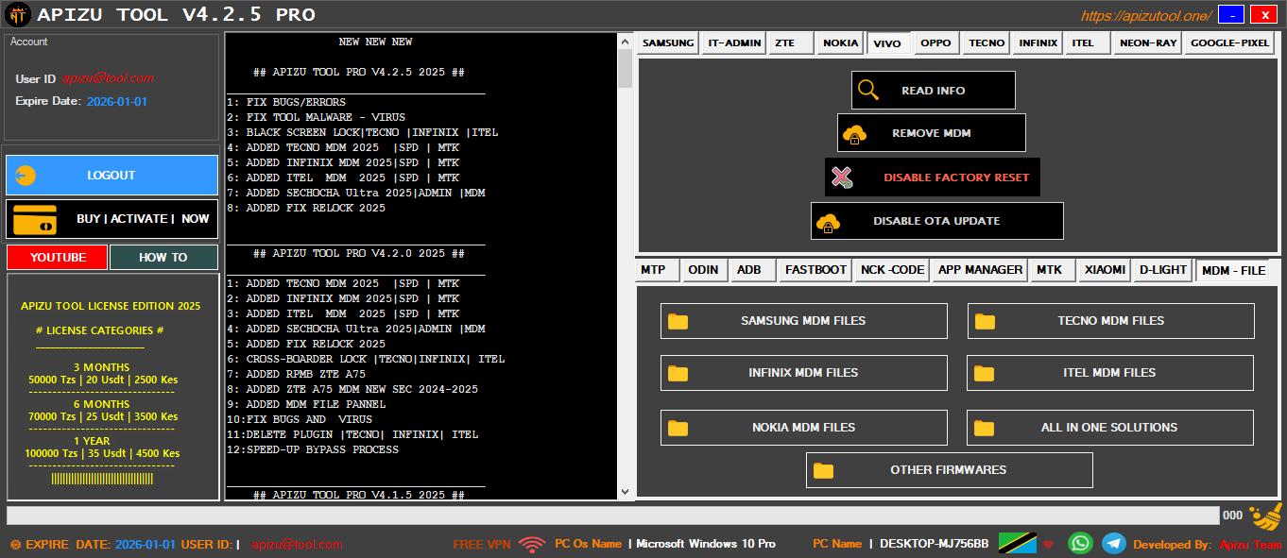Click BUY | ACTIVATE | NOW button
This screenshot has height=558, width=1287.
click(112, 219)
